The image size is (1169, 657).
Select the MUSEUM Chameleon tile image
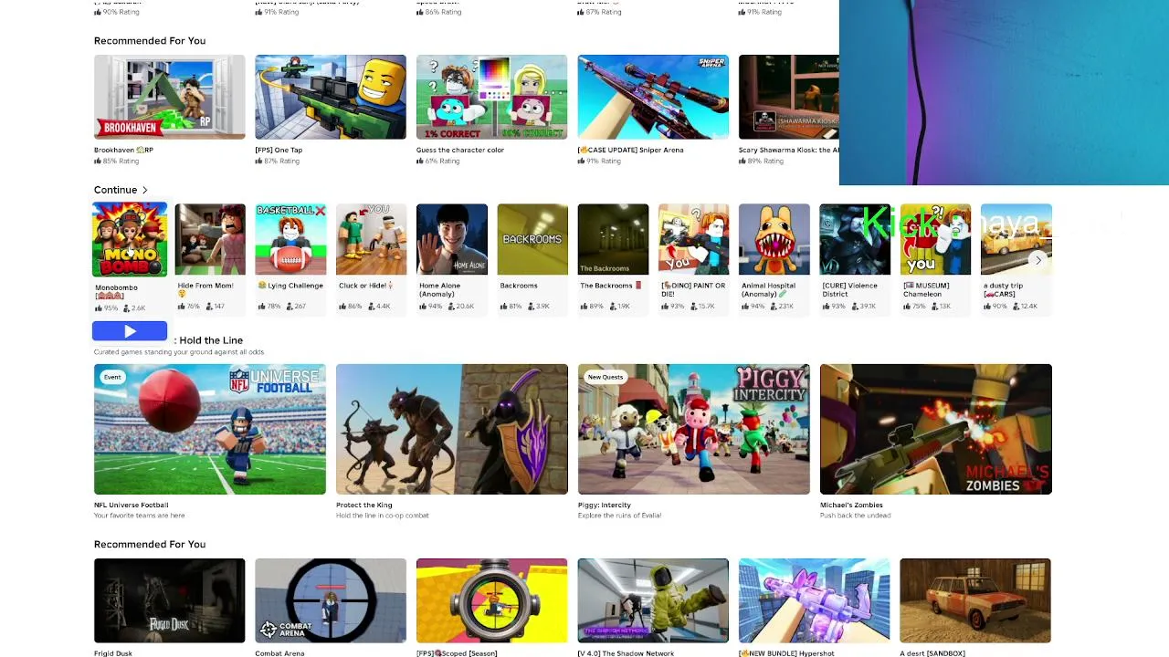point(935,239)
